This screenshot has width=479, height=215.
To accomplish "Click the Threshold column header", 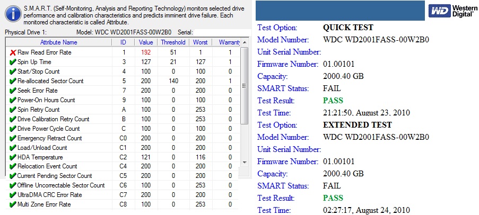I will [x=173, y=42].
